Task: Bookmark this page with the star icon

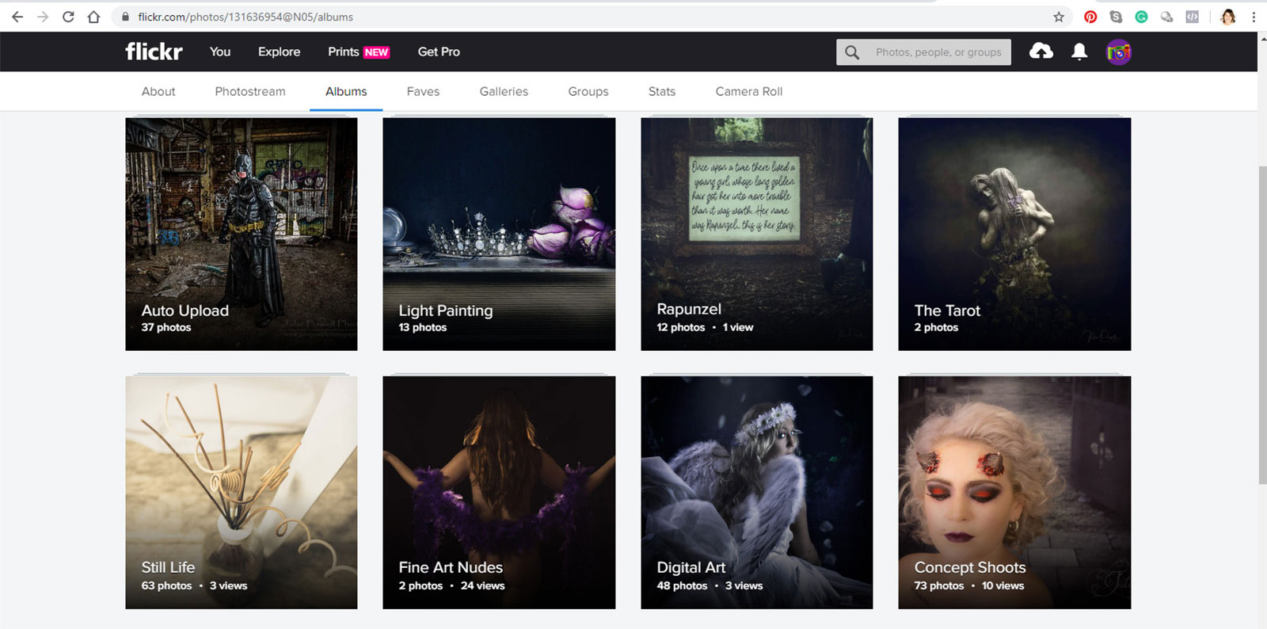Action: (1059, 17)
